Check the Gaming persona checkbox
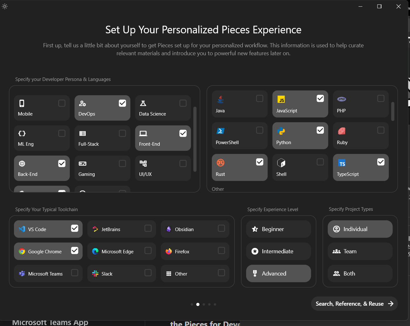Viewport: 410px width, 326px height. coord(122,163)
